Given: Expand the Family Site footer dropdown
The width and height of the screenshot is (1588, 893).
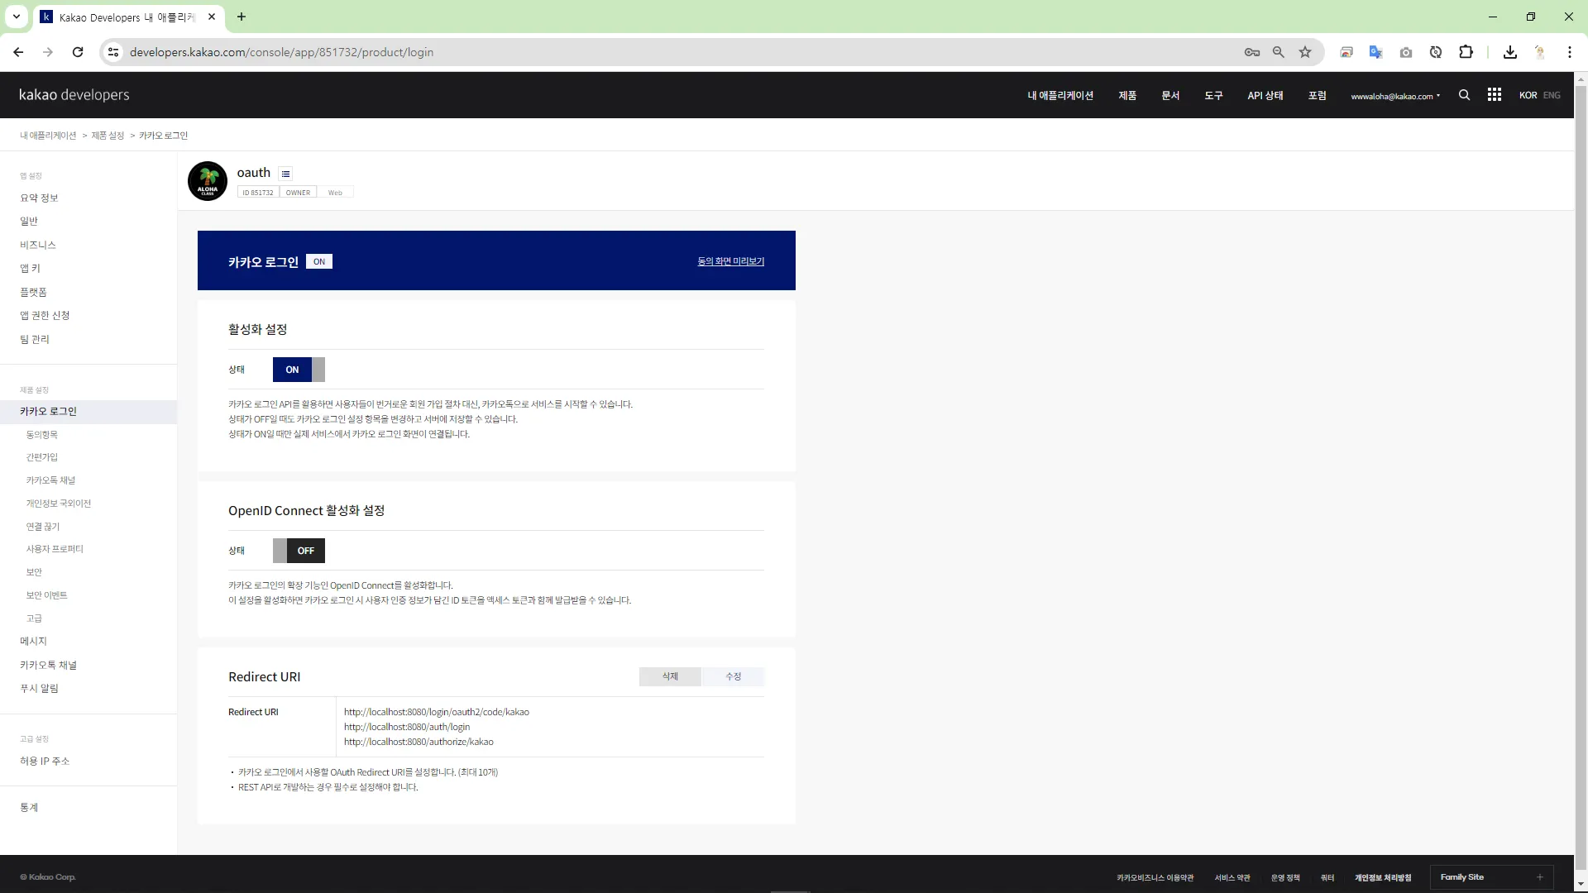Looking at the screenshot, I should click(1490, 877).
